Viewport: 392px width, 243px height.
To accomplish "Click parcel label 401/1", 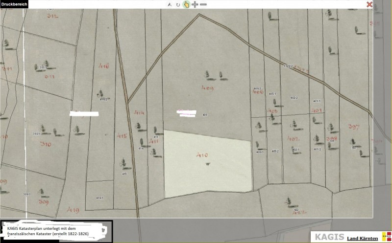I will (317, 101).
